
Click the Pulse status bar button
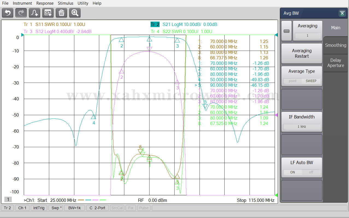(x=144, y=208)
